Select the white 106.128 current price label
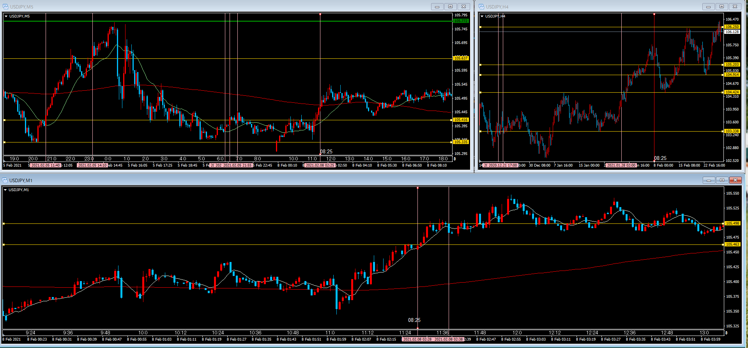Screen dimensions: 748x348 (732, 32)
